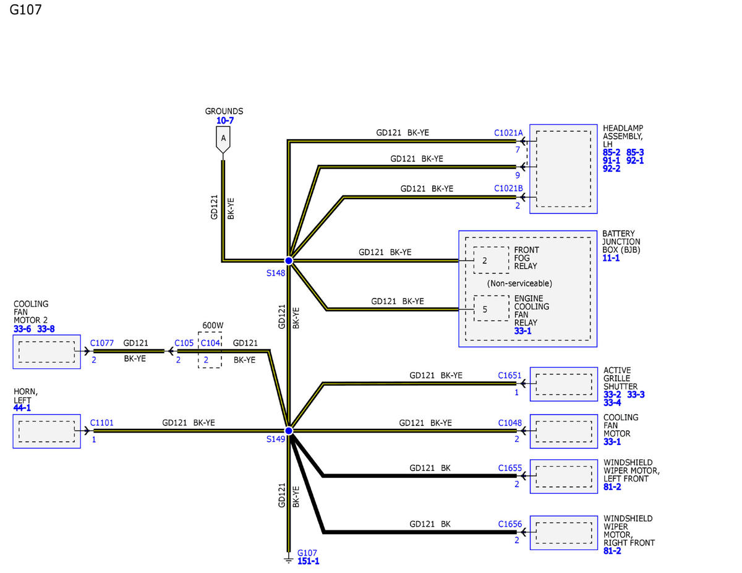Click connector label C1651

[510, 375]
